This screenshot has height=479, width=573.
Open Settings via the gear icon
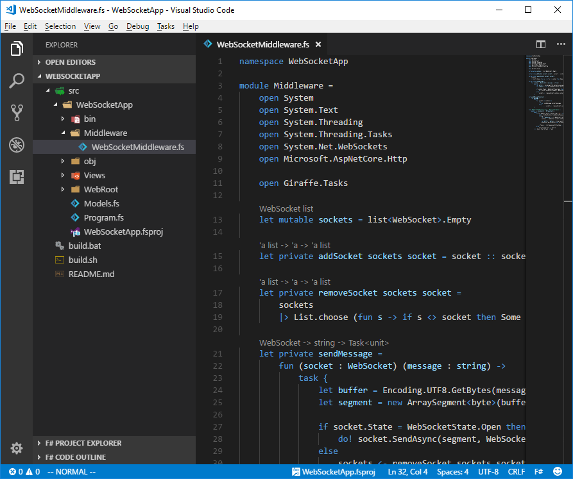coord(16,448)
